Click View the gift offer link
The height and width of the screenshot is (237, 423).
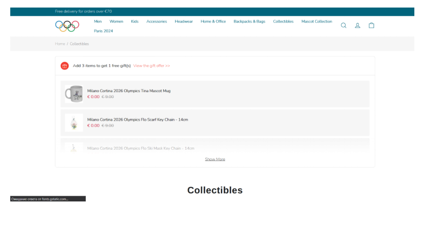[151, 66]
